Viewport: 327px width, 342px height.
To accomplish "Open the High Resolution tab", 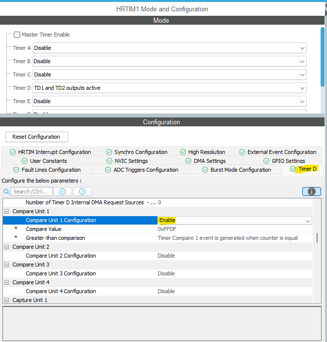I will point(202,152).
